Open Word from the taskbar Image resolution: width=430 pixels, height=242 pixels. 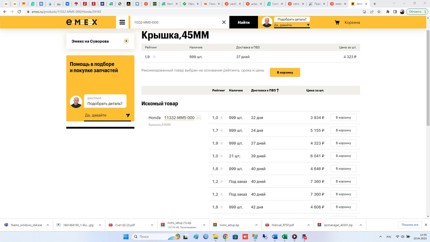[x=275, y=237]
